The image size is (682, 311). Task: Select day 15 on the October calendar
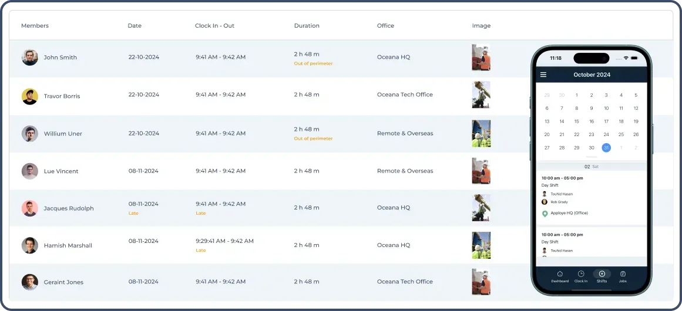[576, 121]
